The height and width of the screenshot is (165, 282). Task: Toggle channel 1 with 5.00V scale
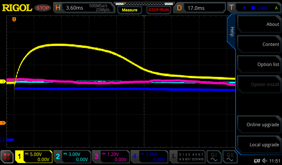tap(34, 157)
